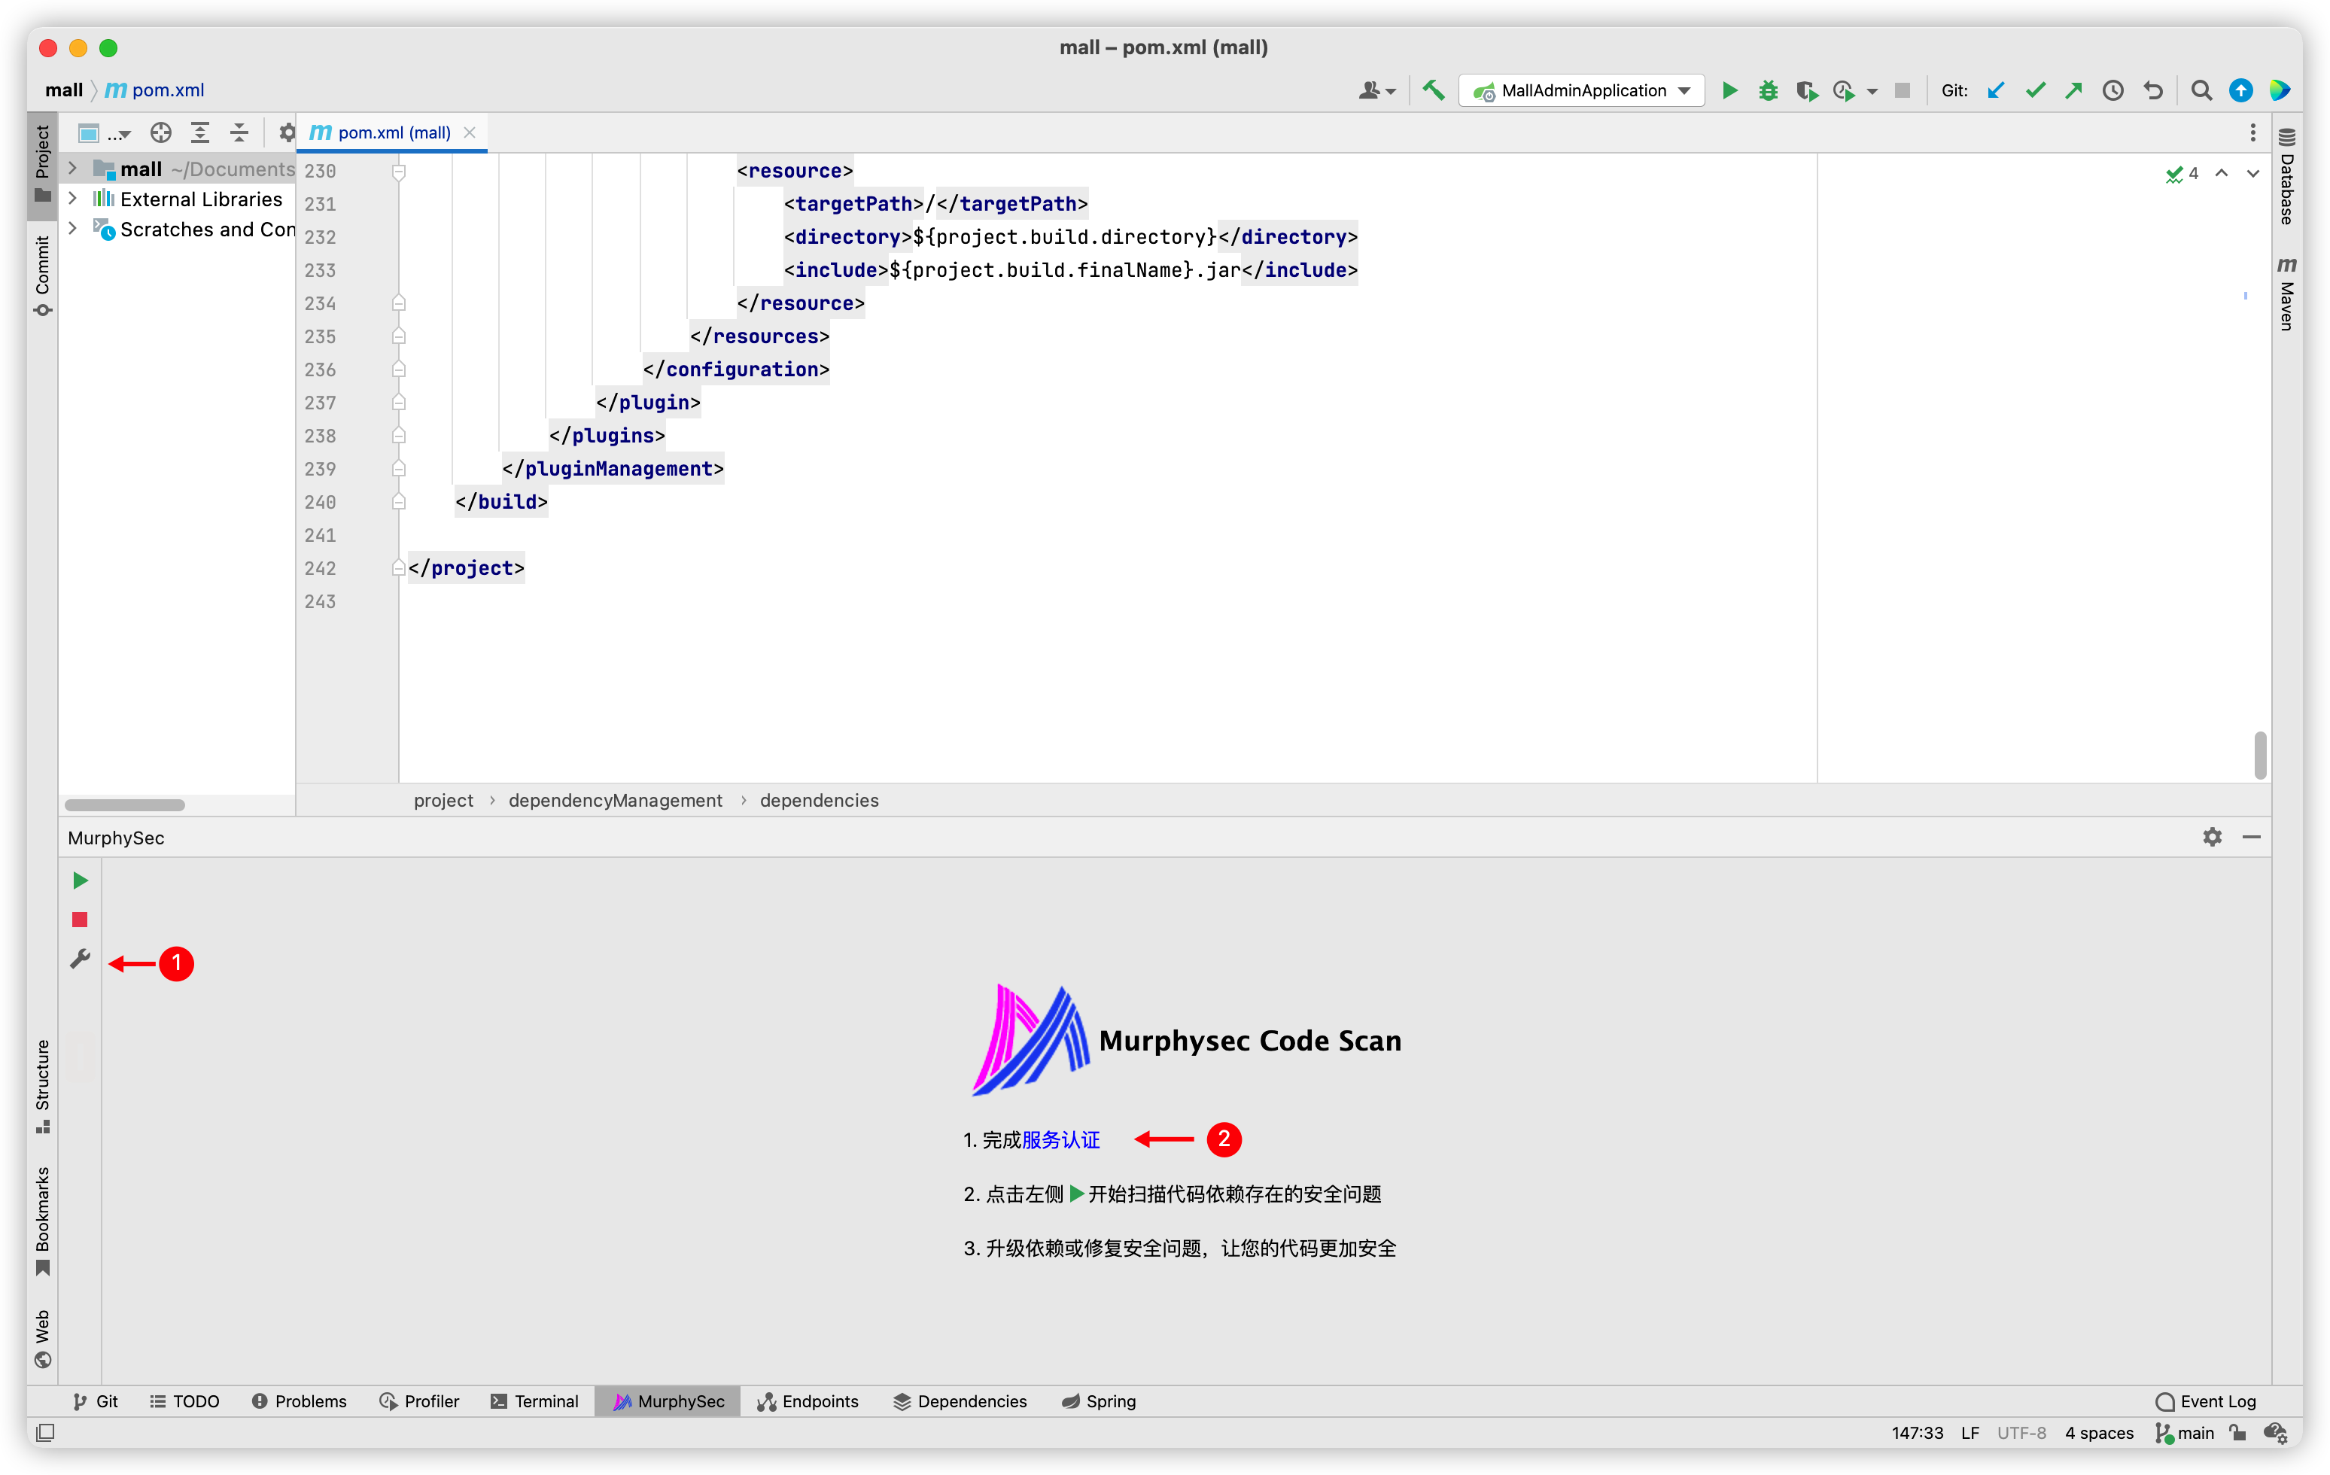Change UTF-8 file encoding in status bar

tap(2021, 1432)
